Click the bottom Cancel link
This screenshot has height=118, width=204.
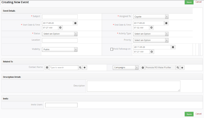(x=198, y=114)
